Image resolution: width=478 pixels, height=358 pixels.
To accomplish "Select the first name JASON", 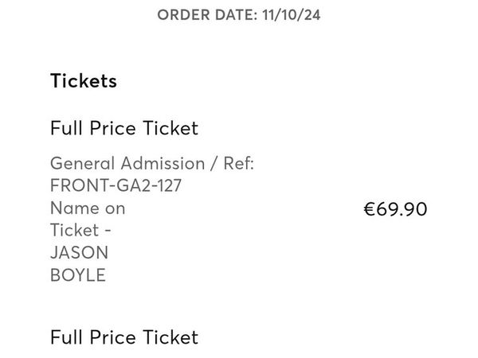I will click(x=79, y=253).
